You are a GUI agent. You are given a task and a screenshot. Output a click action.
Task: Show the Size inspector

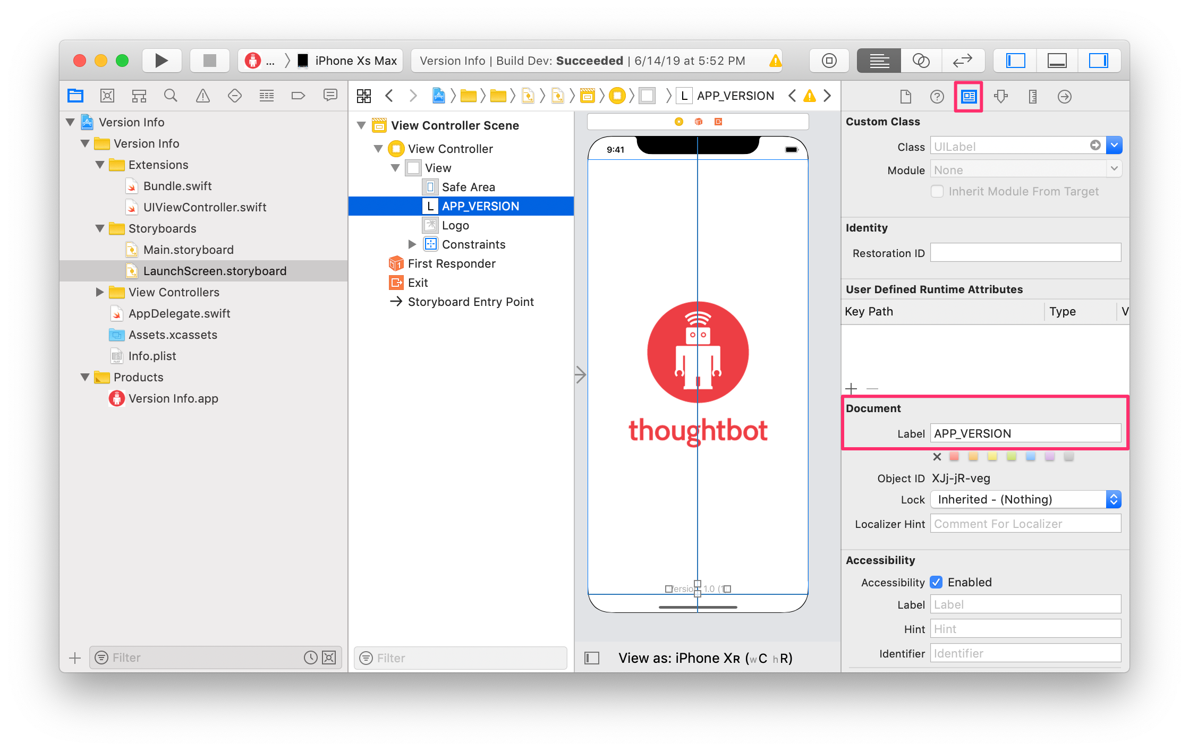coord(1033,97)
